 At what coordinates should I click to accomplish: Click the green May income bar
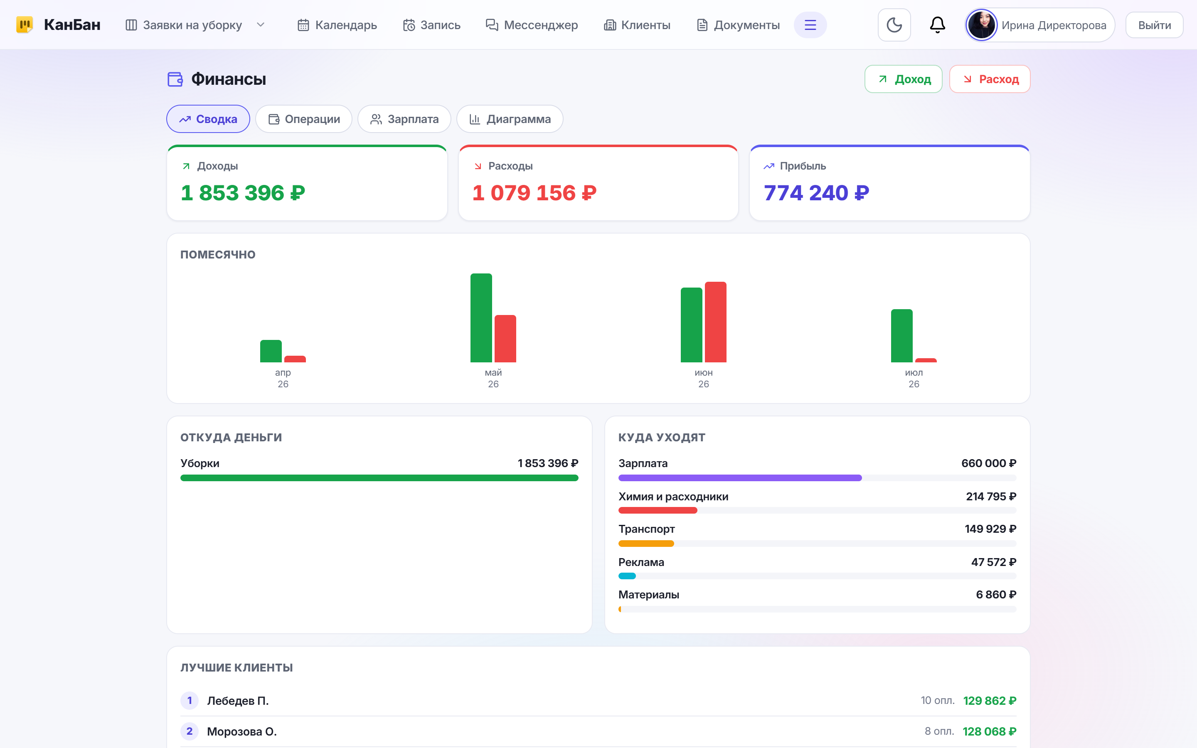481,317
